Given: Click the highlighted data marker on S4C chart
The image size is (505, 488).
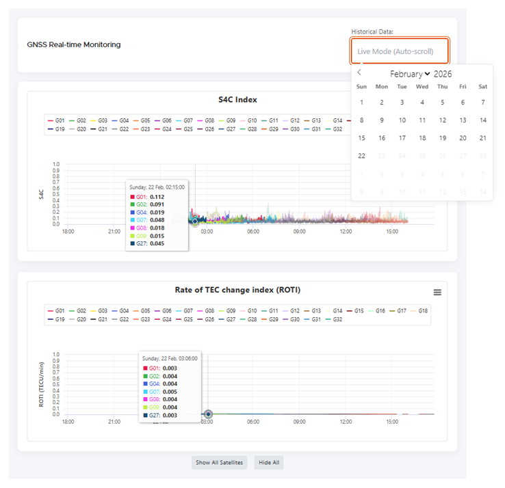Looking at the screenshot, I should coord(195,220).
